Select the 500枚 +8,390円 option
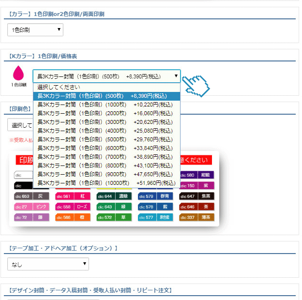Screen dimensions: 302x300 click(106, 96)
